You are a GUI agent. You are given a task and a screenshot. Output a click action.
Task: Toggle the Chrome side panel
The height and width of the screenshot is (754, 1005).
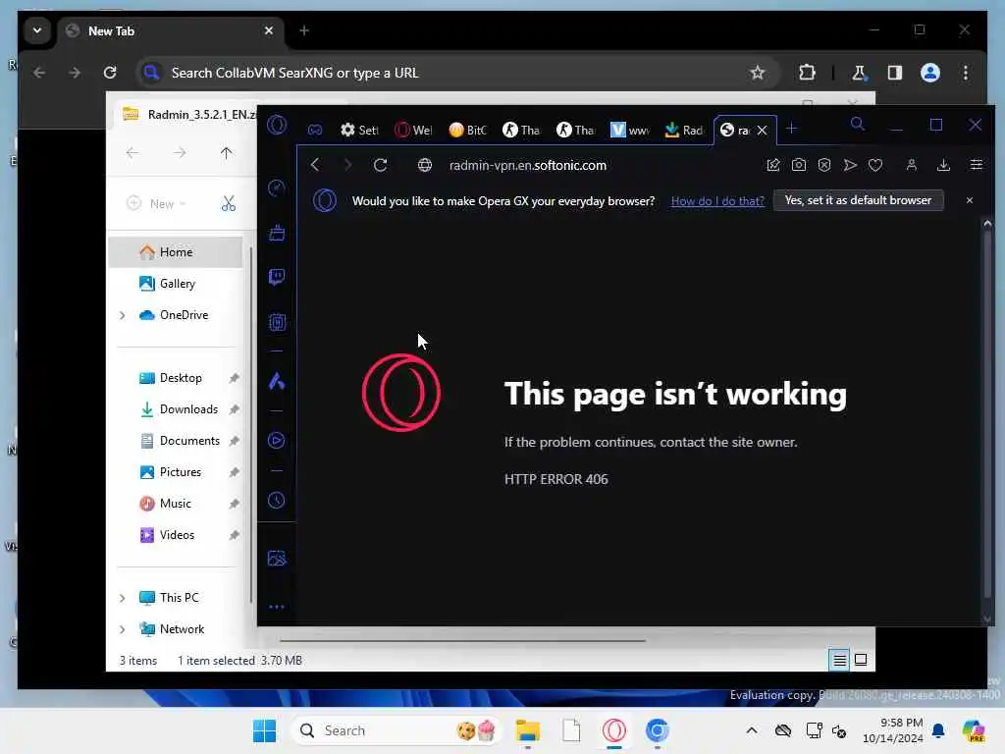(x=895, y=73)
